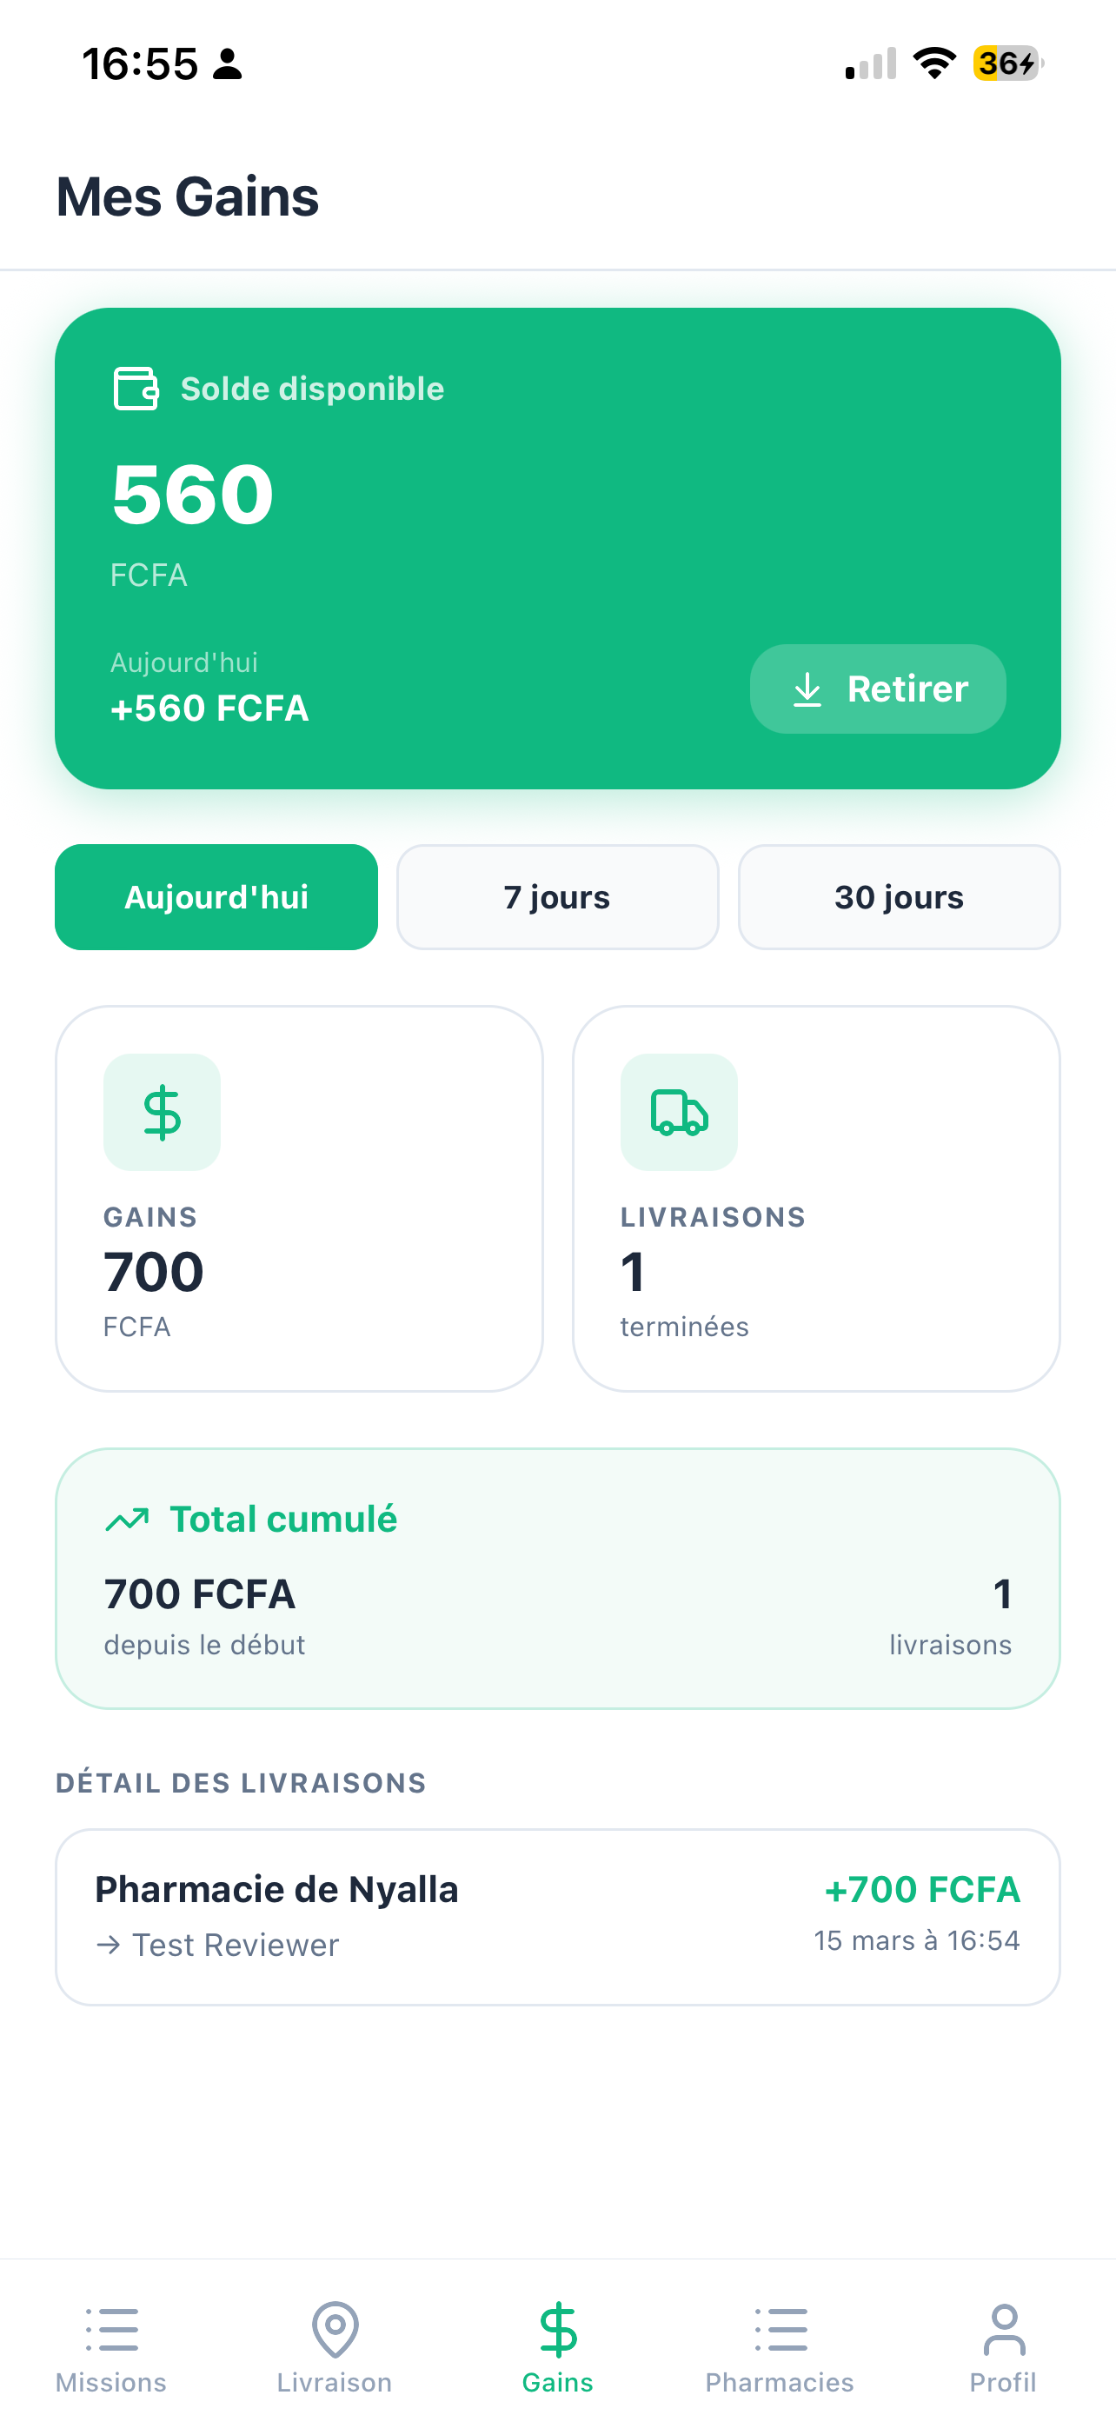The height and width of the screenshot is (2415, 1116).
Task: Tap the +700 FCFA delivery amount
Action: tap(922, 1889)
